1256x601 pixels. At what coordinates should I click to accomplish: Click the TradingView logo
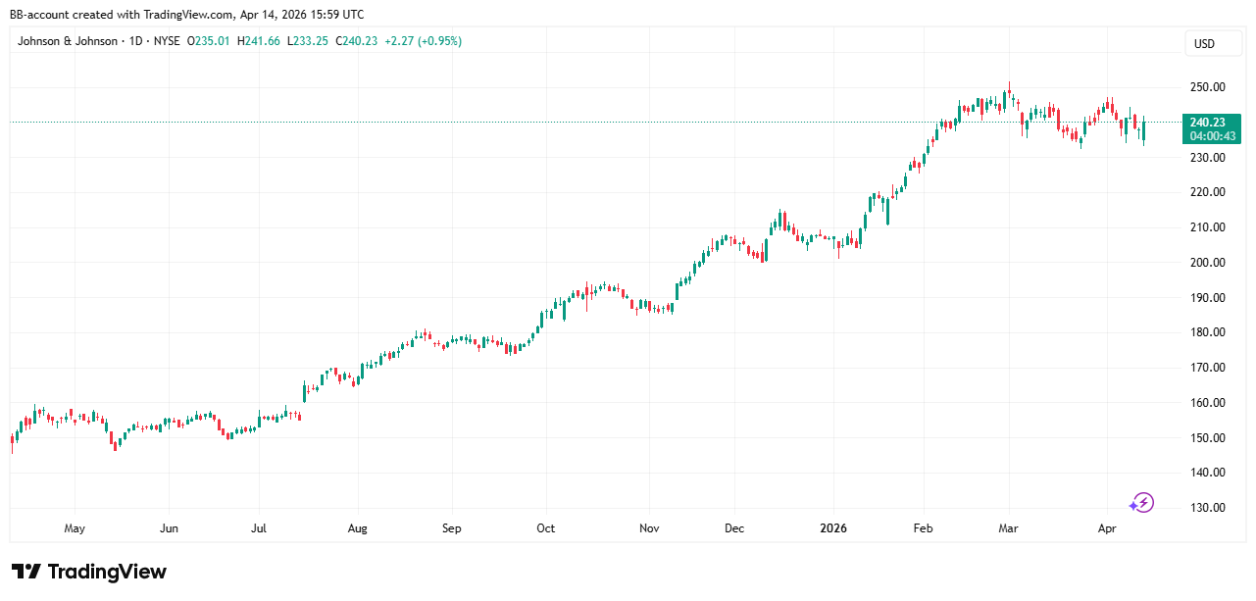coord(89,572)
